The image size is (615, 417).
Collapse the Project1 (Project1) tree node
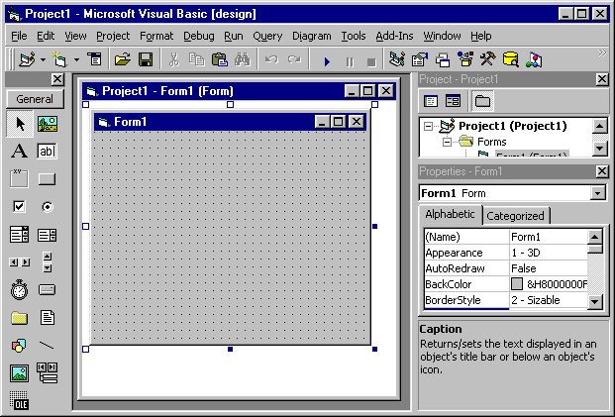pyautogui.click(x=428, y=127)
